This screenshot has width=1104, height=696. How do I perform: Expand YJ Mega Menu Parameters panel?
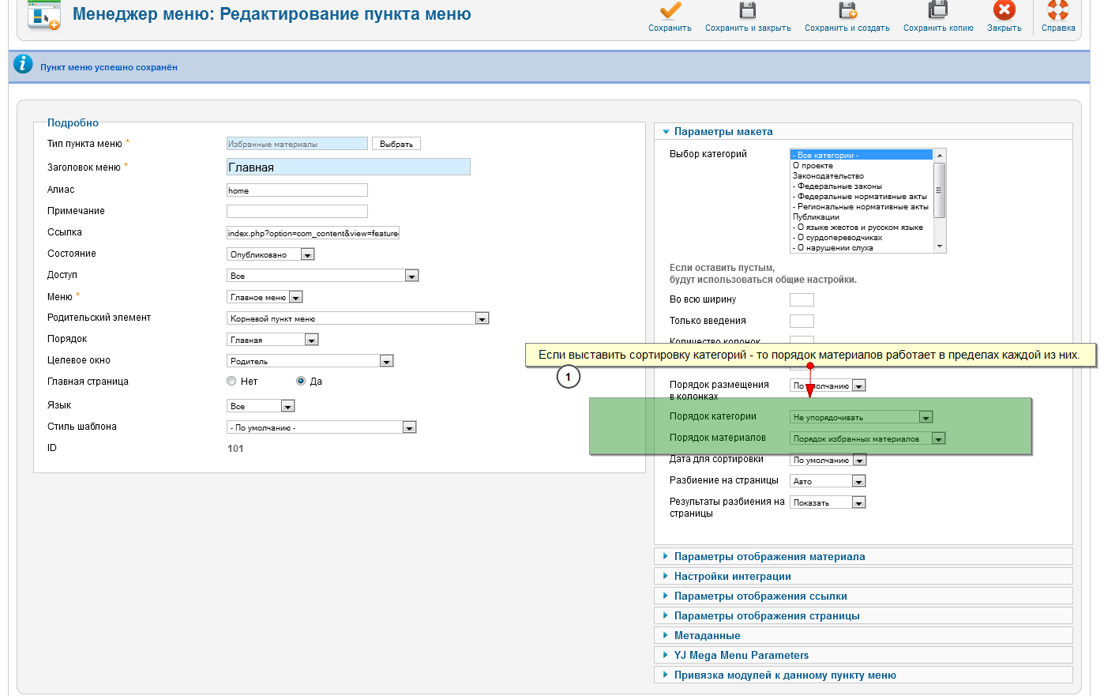point(741,656)
